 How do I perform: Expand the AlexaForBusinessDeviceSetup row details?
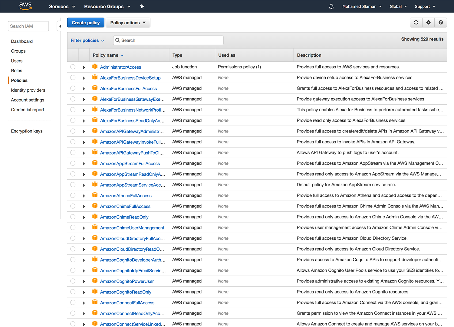coord(84,78)
